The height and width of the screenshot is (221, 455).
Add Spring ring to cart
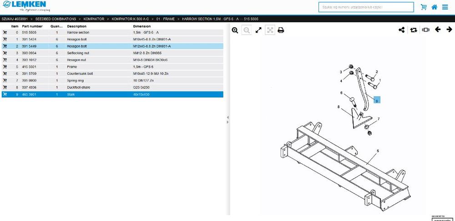5,80
